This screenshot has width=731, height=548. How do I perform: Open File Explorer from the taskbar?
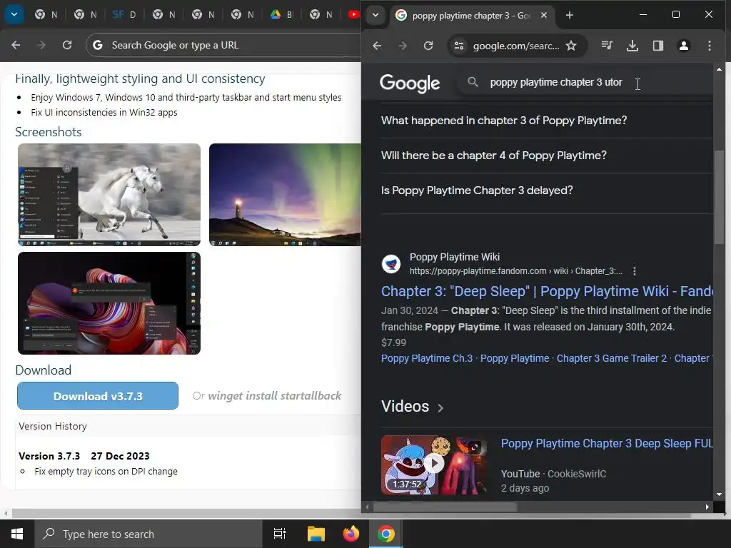click(316, 534)
